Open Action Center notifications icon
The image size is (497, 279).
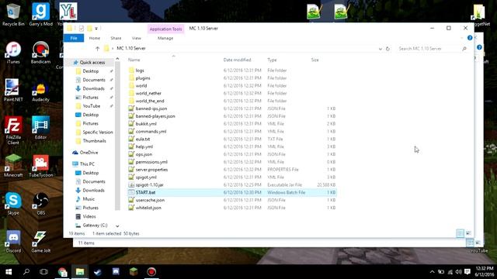point(467,272)
